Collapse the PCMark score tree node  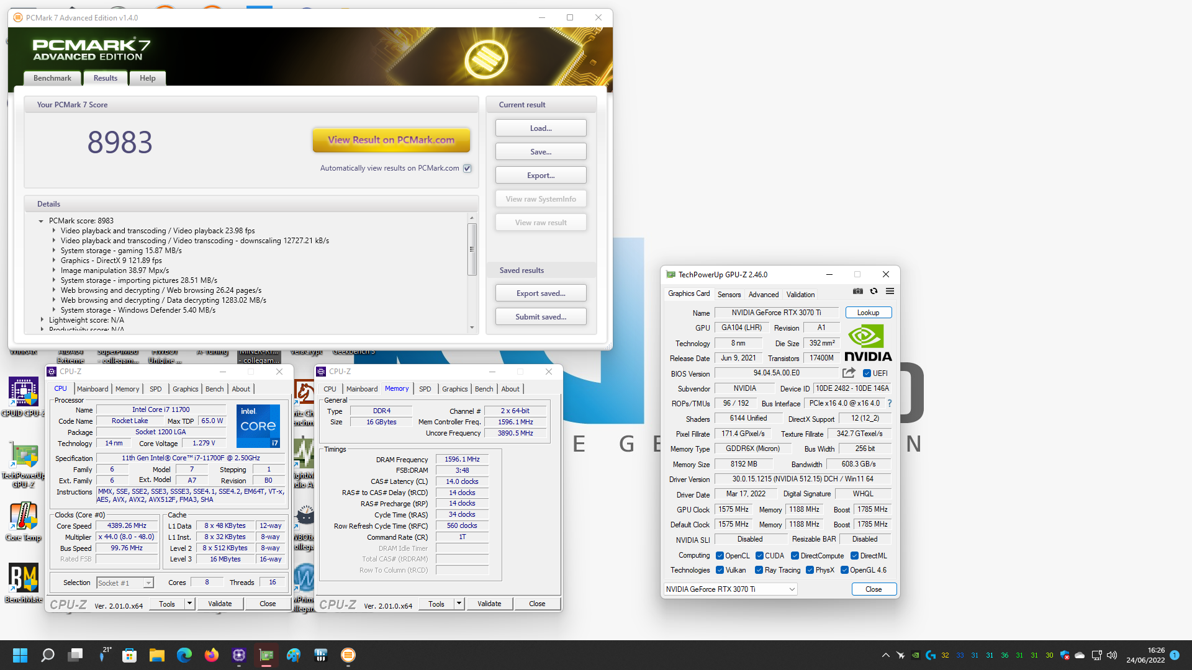point(41,221)
